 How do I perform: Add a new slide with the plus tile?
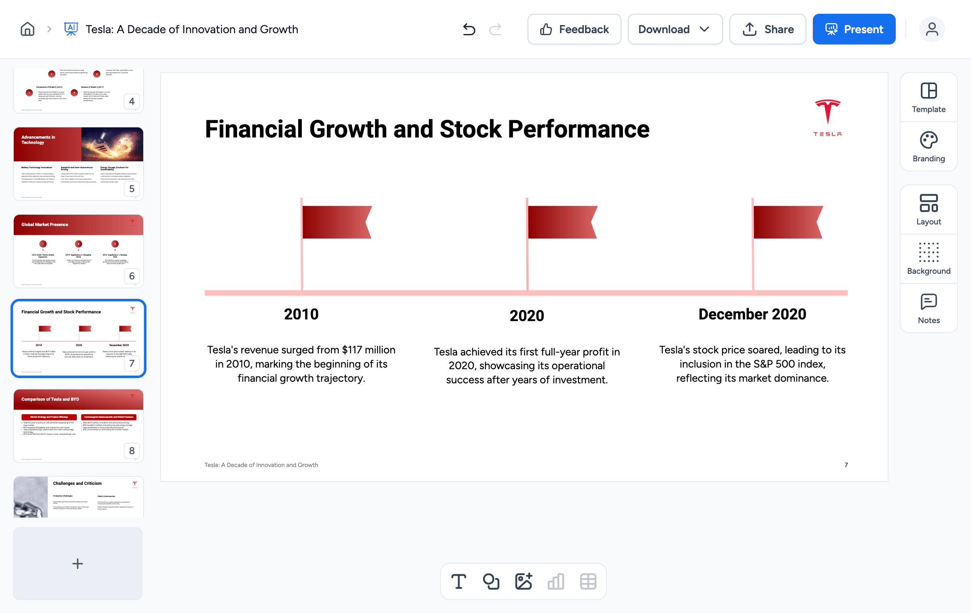[78, 563]
